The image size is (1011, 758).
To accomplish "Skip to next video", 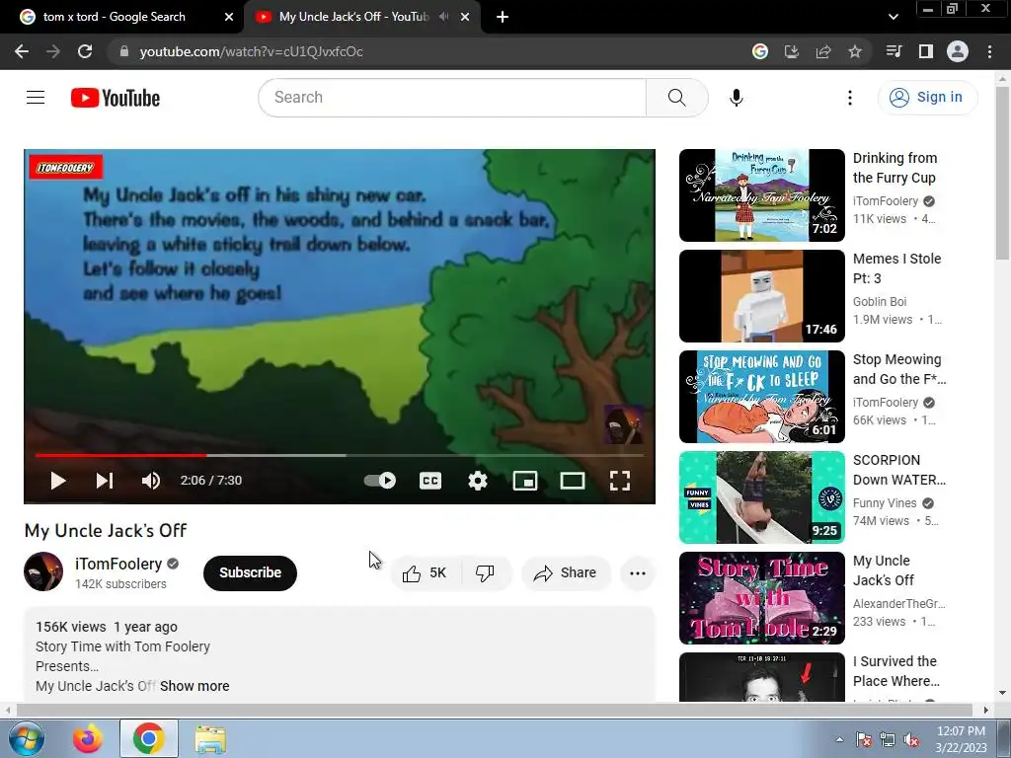I will click(105, 481).
